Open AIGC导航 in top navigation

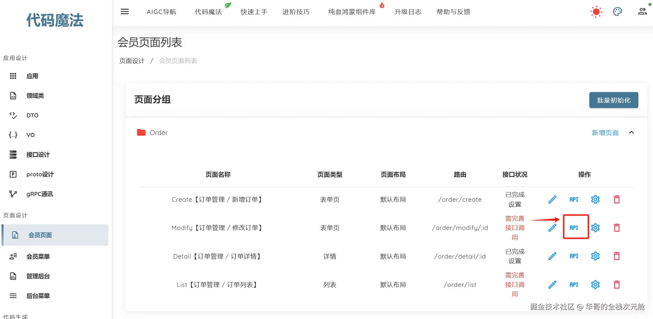161,12
